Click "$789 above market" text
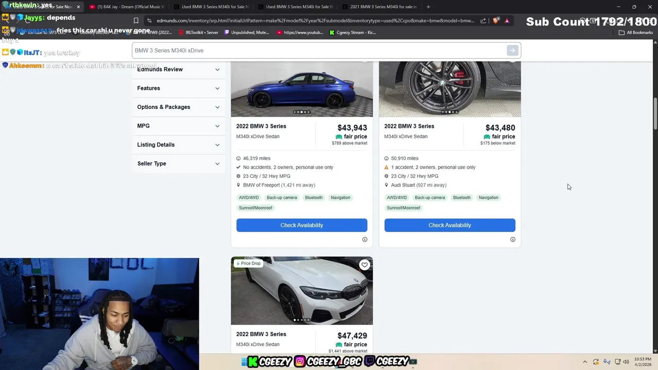Screen dimensions: 658x370 [x=350, y=143]
